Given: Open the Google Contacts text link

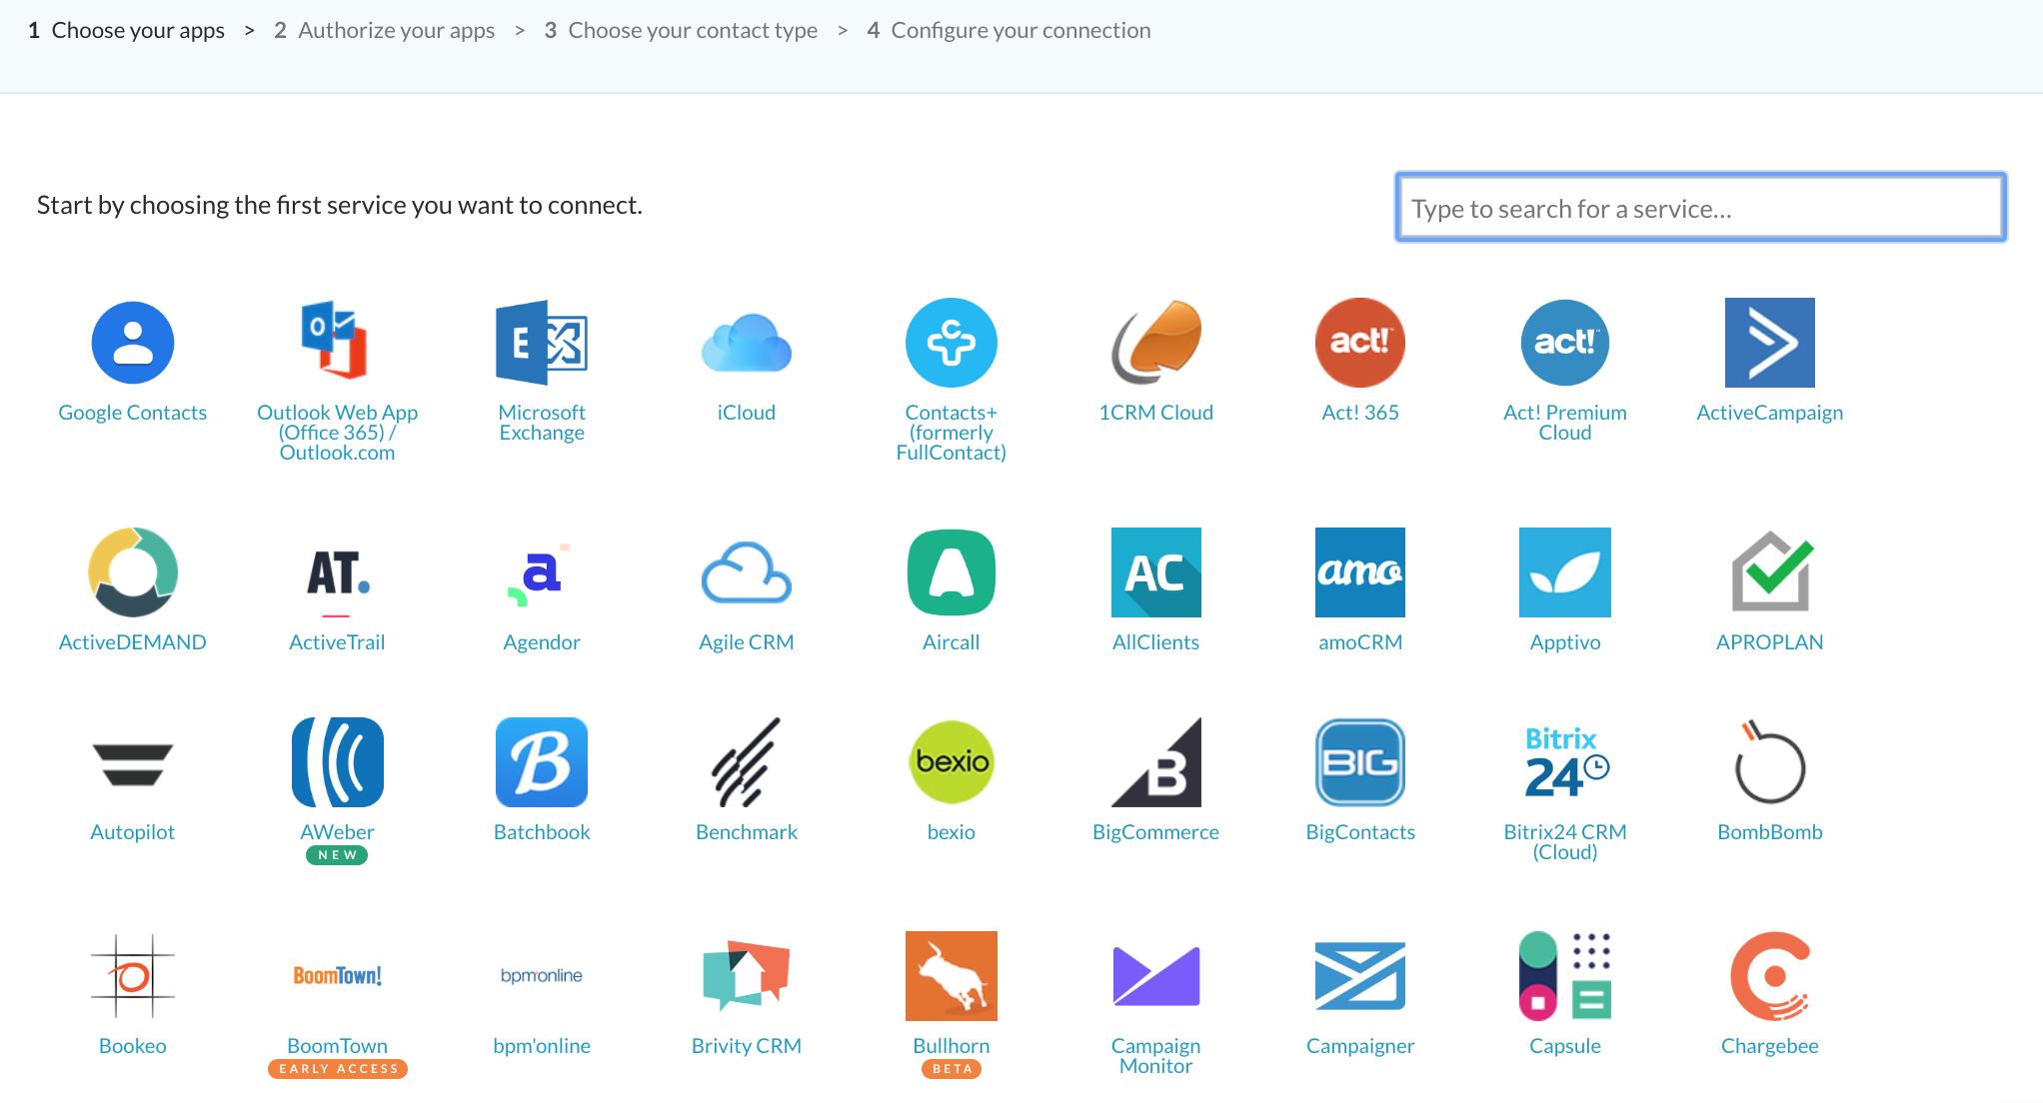Looking at the screenshot, I should point(133,413).
